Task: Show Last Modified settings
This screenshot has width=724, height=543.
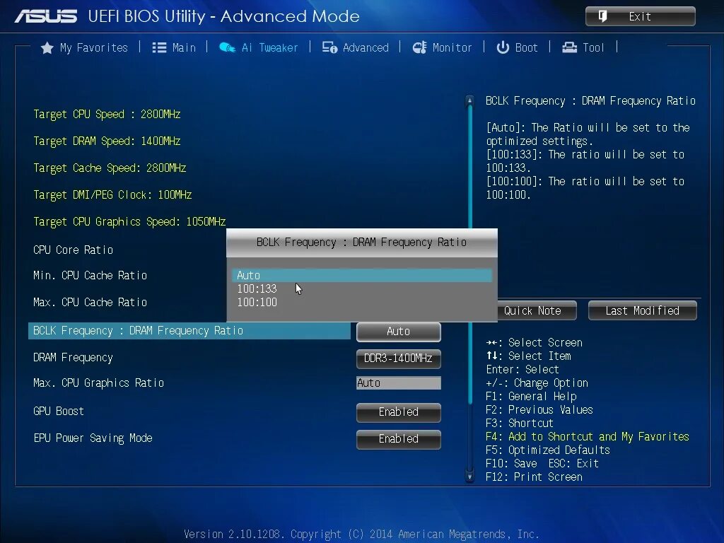Action: click(x=642, y=311)
